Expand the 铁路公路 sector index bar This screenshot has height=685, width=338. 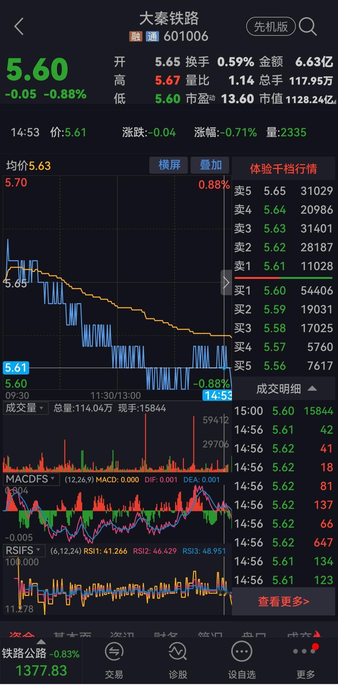coord(41,660)
